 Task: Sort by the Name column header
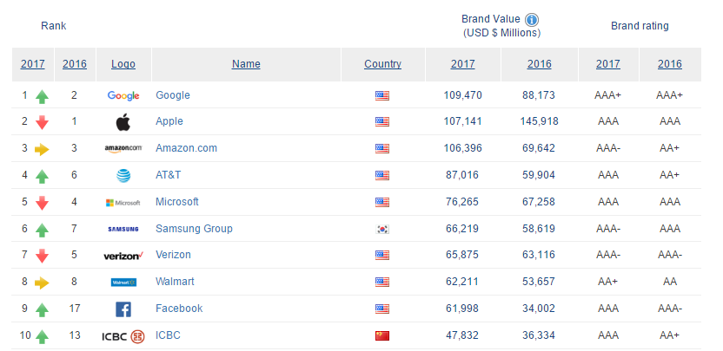tap(246, 64)
